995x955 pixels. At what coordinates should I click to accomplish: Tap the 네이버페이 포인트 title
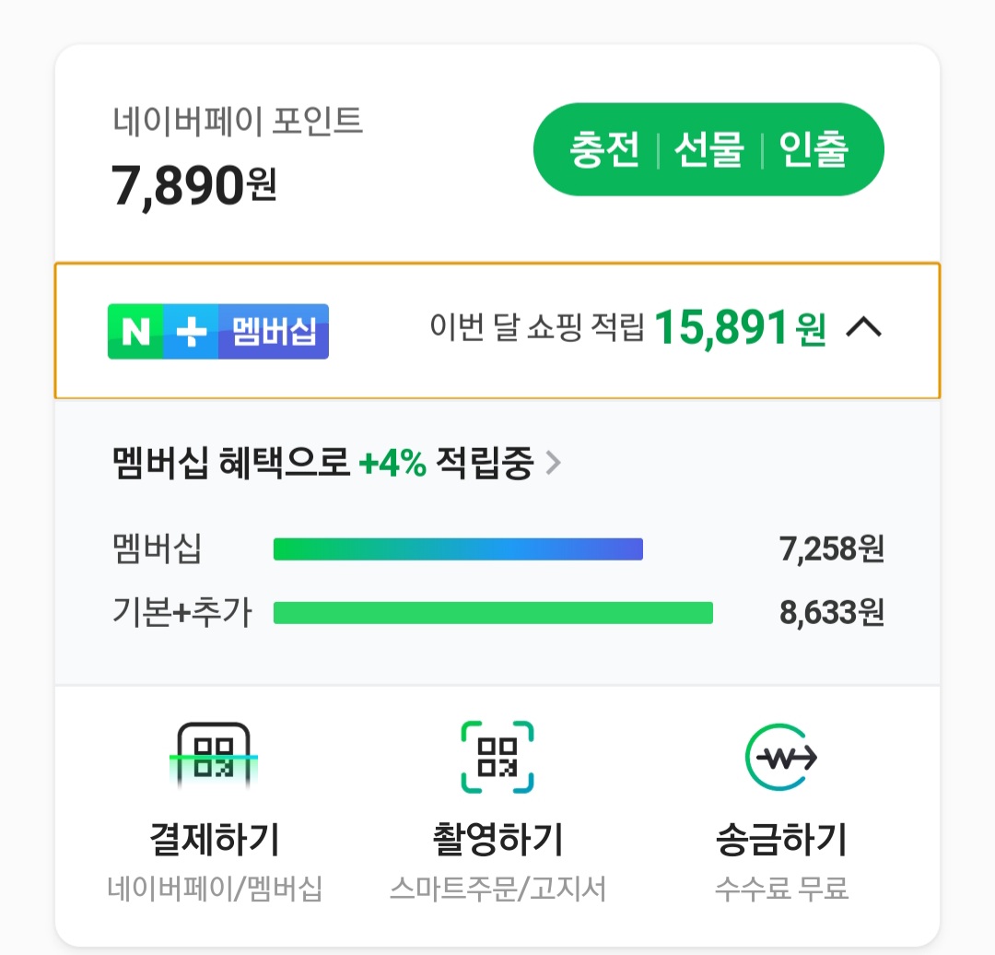click(238, 122)
